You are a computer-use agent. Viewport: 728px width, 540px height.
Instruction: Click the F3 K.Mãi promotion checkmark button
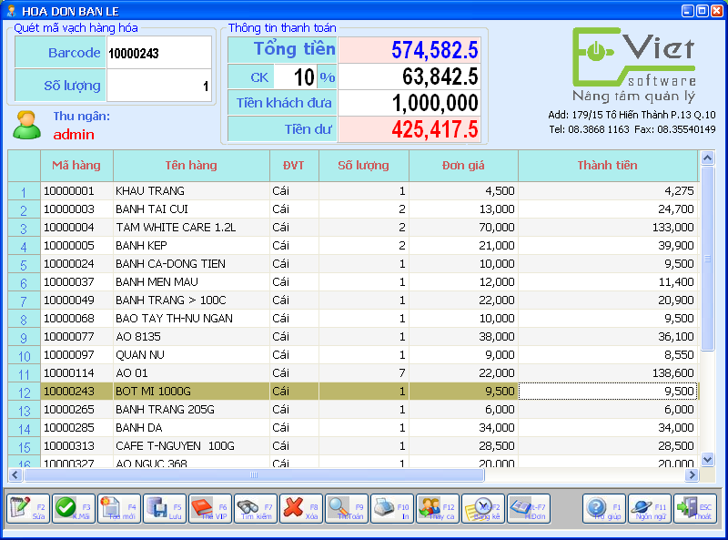click(74, 508)
